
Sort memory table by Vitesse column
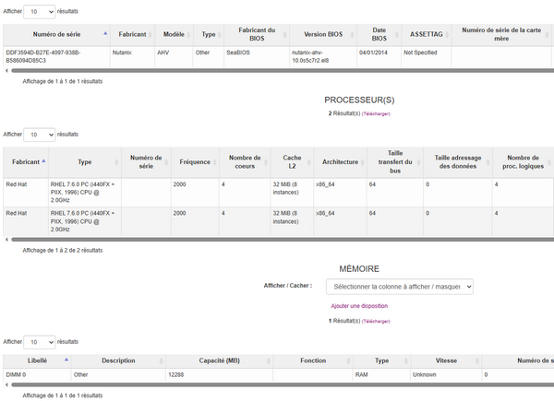click(x=447, y=360)
